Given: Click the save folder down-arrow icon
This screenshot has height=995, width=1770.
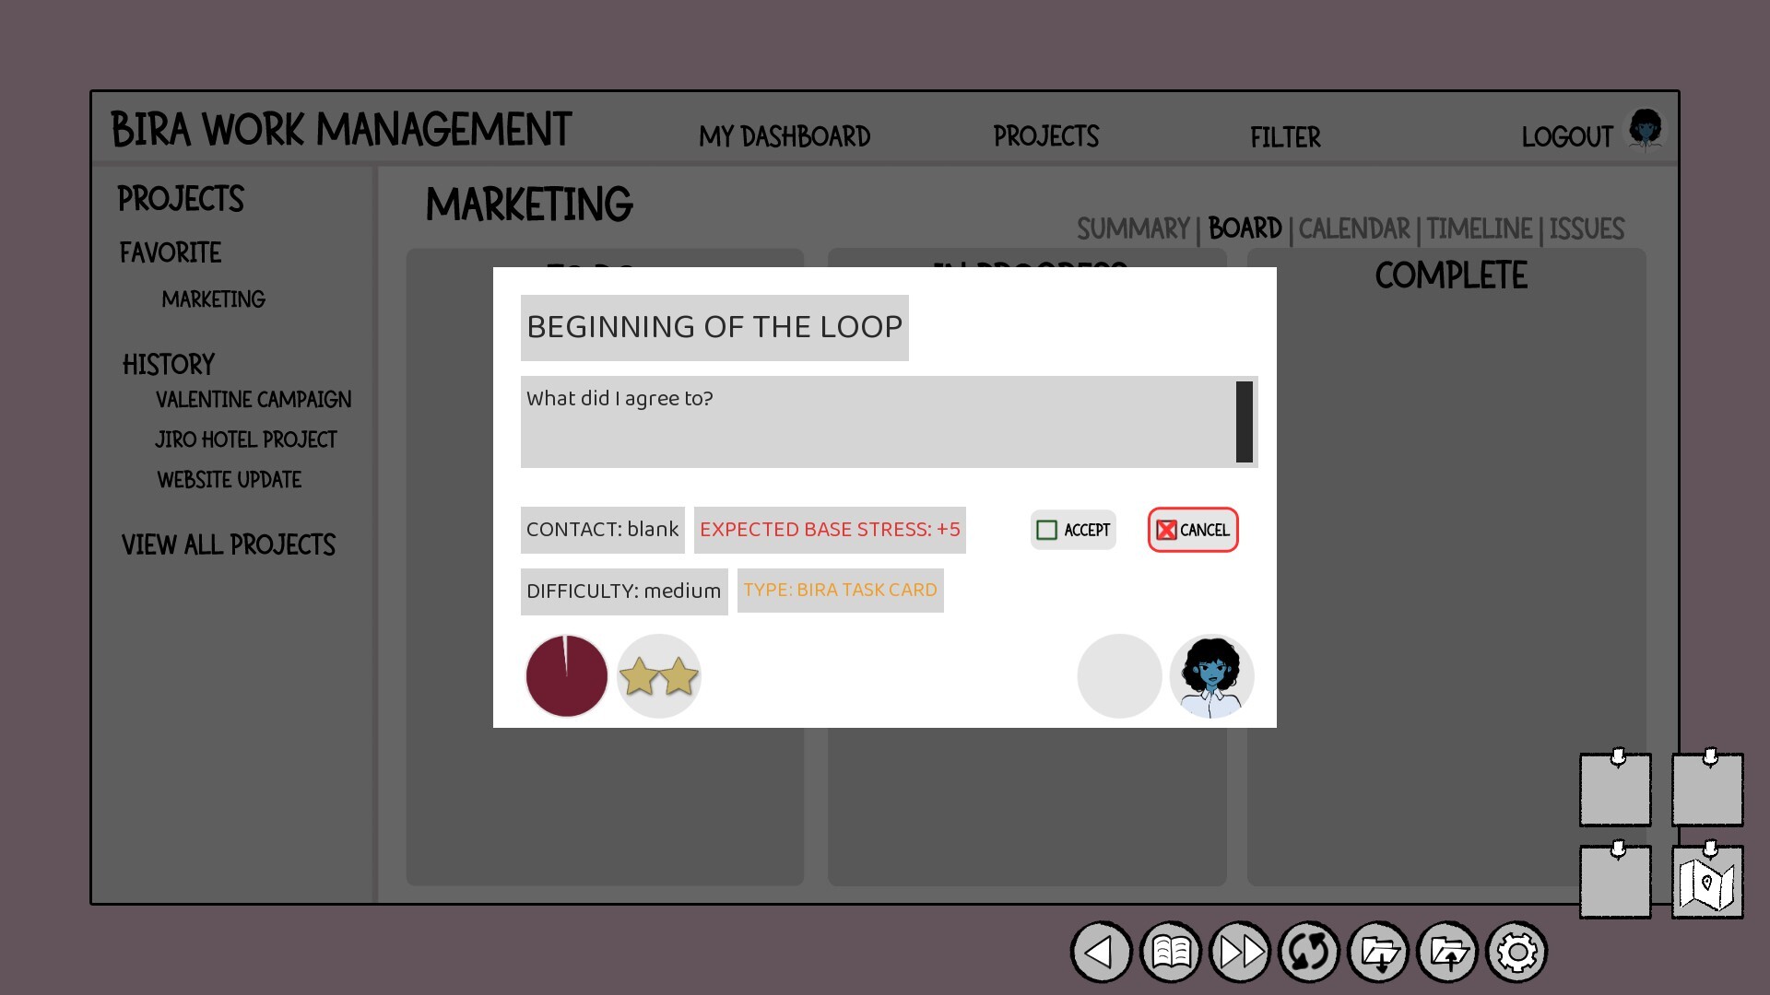Looking at the screenshot, I should click(1378, 952).
